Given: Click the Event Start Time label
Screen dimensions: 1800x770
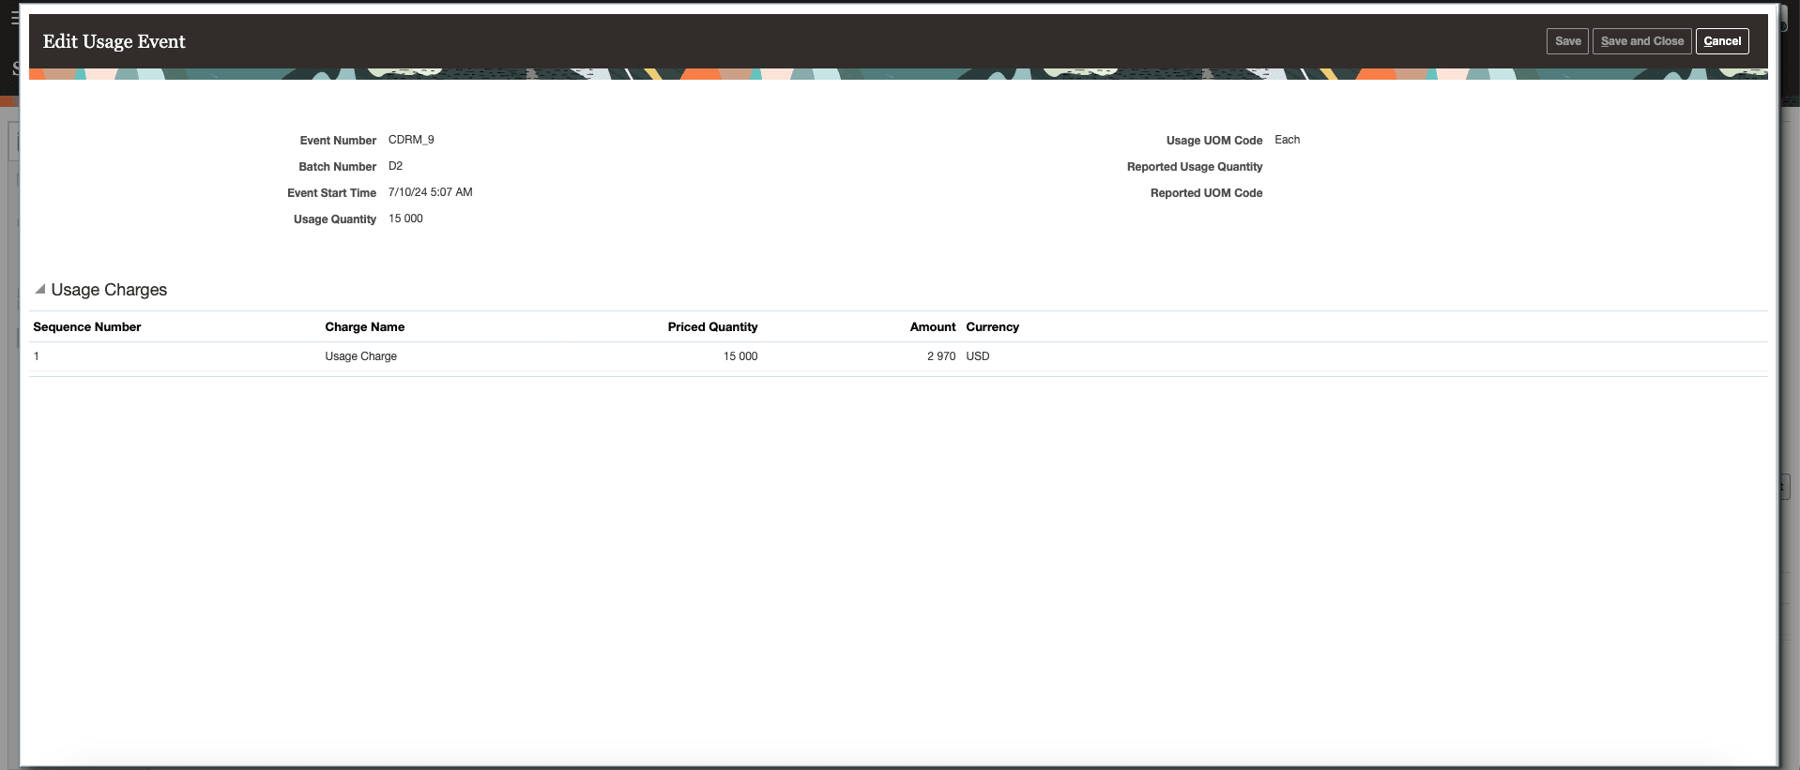Looking at the screenshot, I should coord(332,193).
